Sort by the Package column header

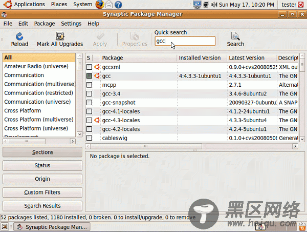pyautogui.click(x=139, y=58)
